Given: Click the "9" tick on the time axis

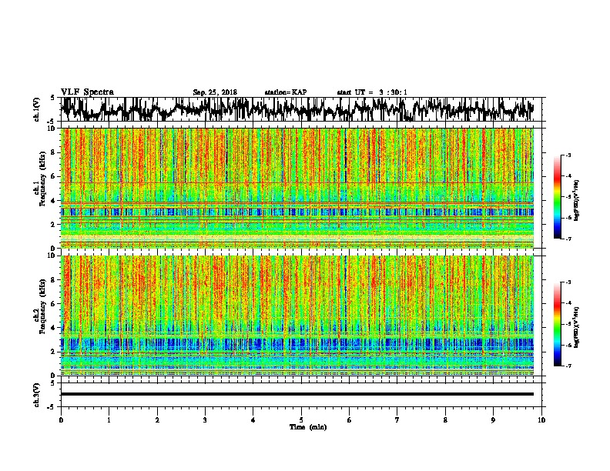Looking at the screenshot, I should 493,420.
